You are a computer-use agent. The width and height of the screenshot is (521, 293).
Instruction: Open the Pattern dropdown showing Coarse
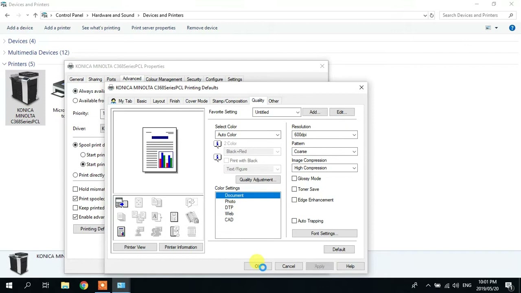click(x=324, y=151)
